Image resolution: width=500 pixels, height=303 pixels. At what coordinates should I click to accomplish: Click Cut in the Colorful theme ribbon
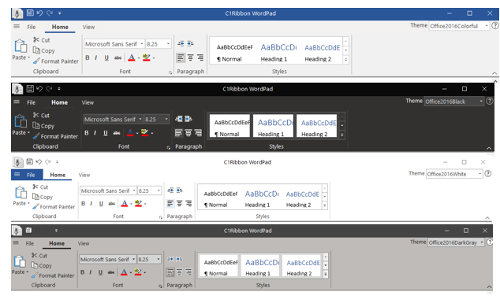point(42,40)
